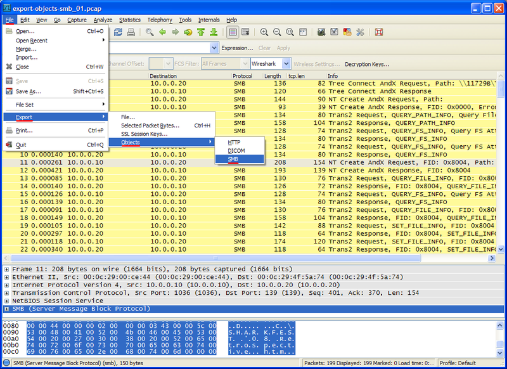Toggle the Colorize packet list icon
This screenshot has height=369, width=507.
click(233, 32)
